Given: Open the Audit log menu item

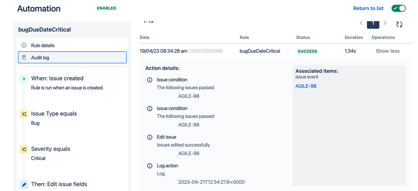Looking at the screenshot, I should point(72,57).
